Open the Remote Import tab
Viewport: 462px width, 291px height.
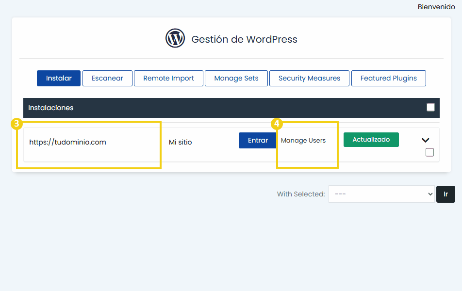(168, 79)
